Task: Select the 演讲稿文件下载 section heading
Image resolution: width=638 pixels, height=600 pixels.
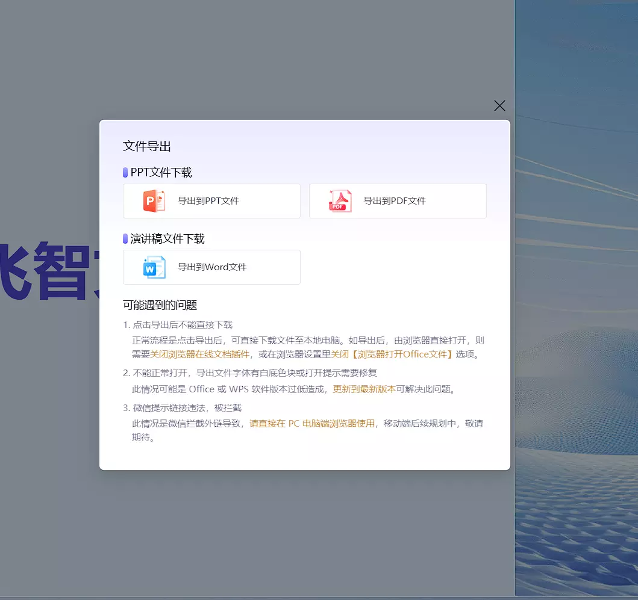Action: [167, 239]
